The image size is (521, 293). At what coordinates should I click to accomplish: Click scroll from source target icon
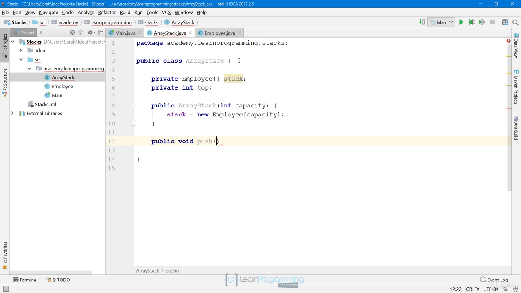[72, 33]
